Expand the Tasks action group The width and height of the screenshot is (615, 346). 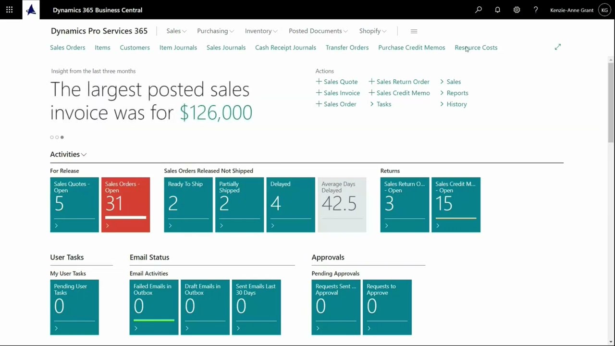pyautogui.click(x=381, y=104)
